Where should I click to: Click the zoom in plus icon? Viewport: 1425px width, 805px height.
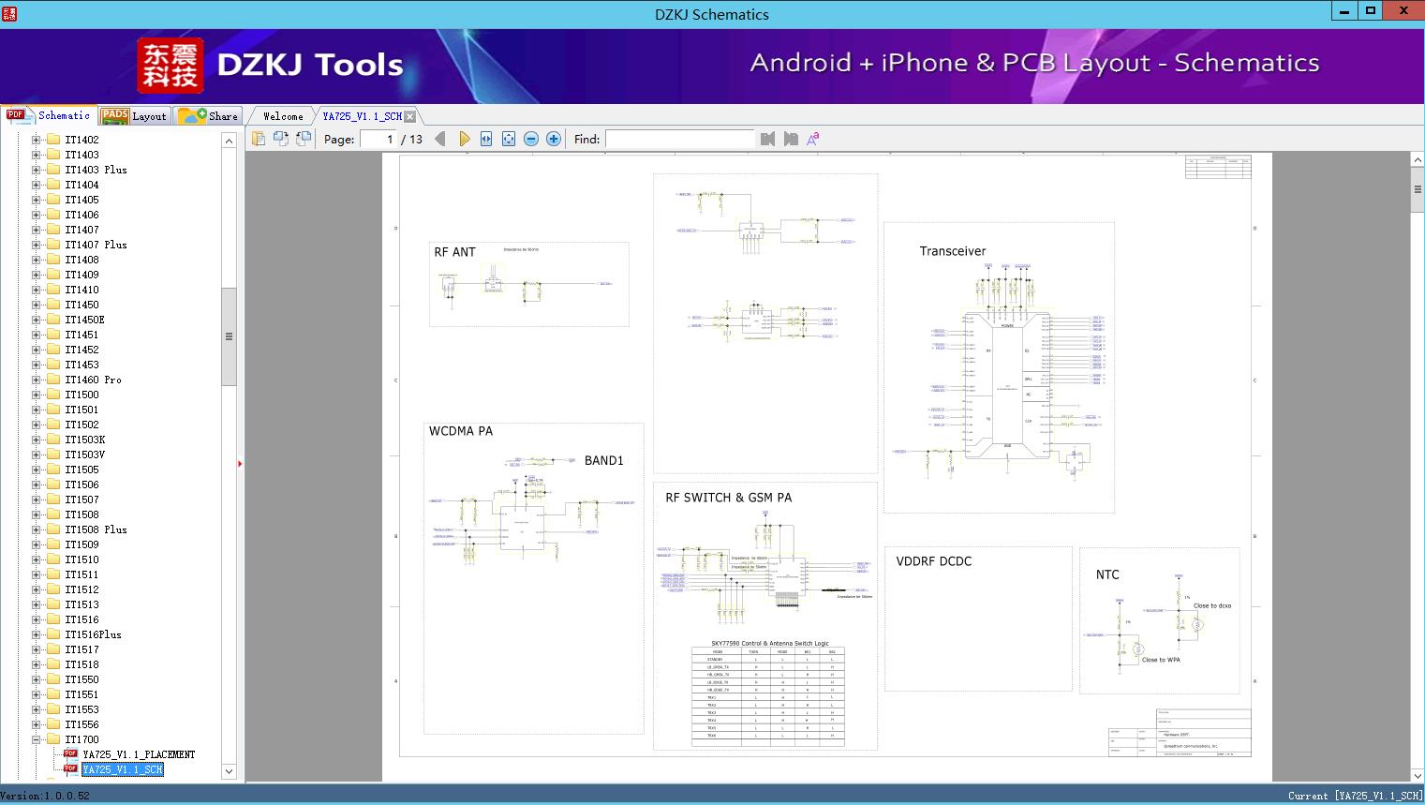tap(554, 139)
